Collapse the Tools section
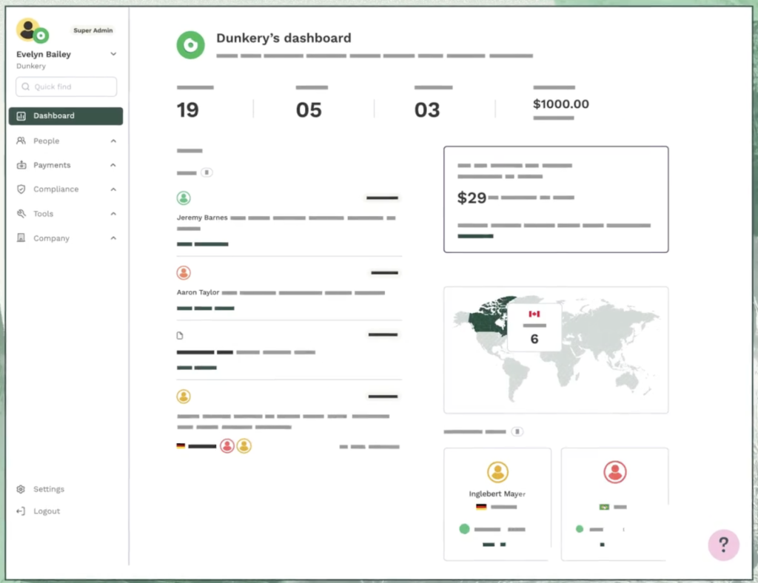This screenshot has height=583, width=758. [113, 214]
